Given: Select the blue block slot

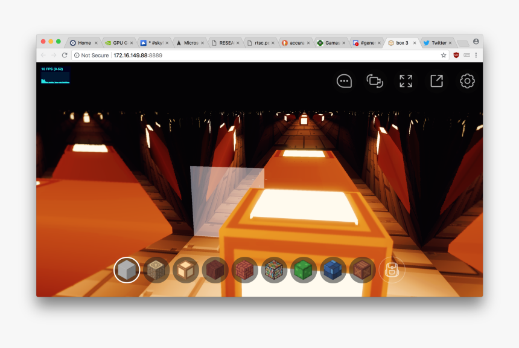Looking at the screenshot, I should [x=333, y=270].
